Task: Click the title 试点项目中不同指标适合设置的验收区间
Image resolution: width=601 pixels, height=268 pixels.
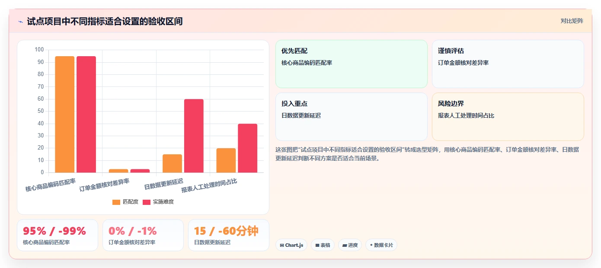Action: [x=105, y=21]
